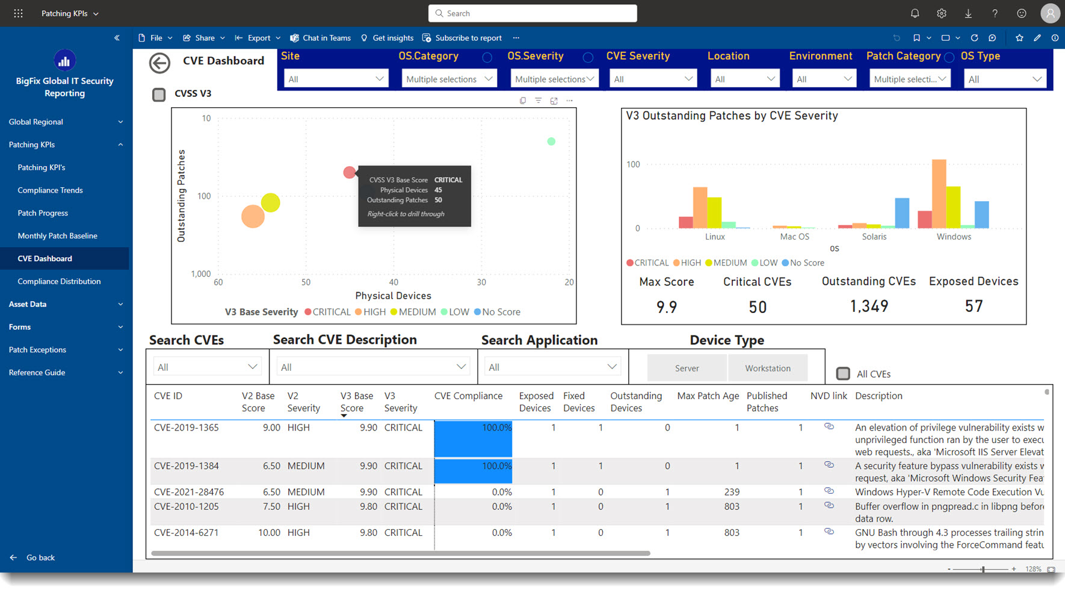Filter device type by Server

(x=687, y=368)
